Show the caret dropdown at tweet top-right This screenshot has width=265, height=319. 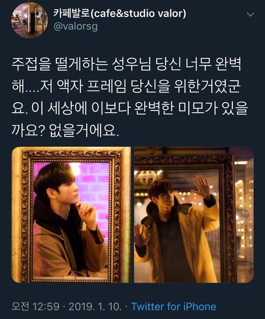click(x=250, y=15)
